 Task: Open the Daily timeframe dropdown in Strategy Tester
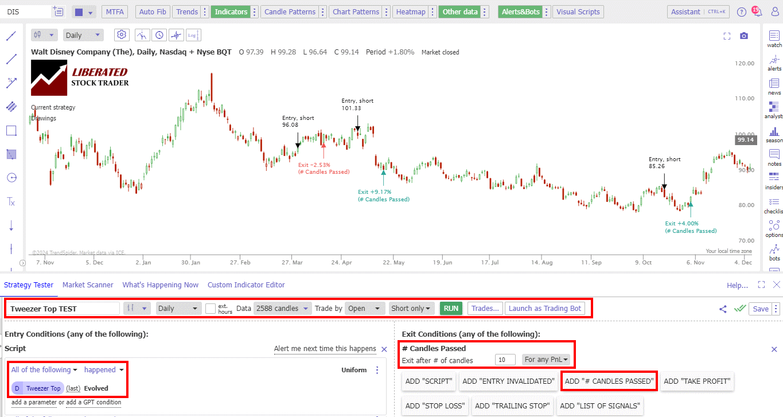178,308
